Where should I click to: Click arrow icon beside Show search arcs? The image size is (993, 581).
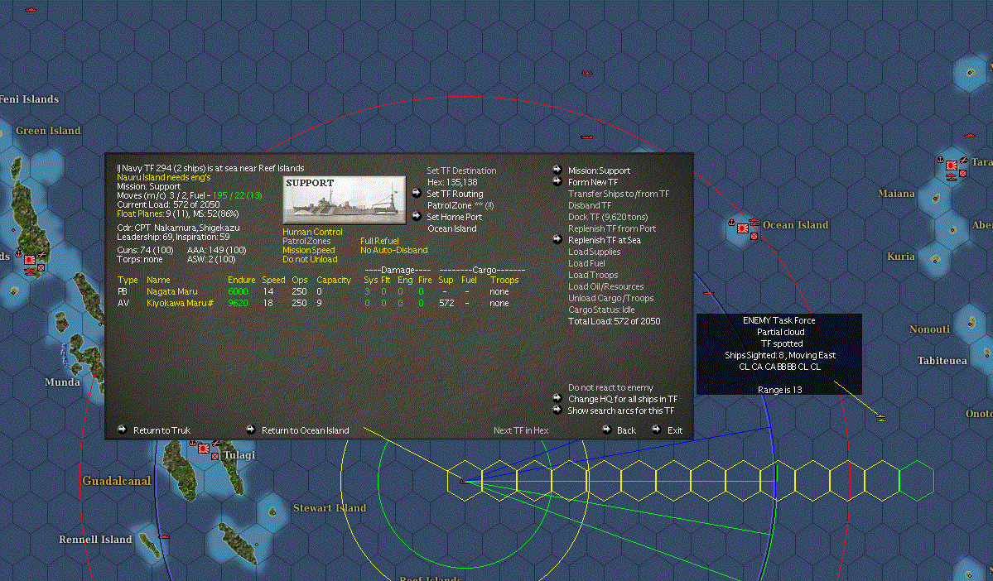(557, 410)
